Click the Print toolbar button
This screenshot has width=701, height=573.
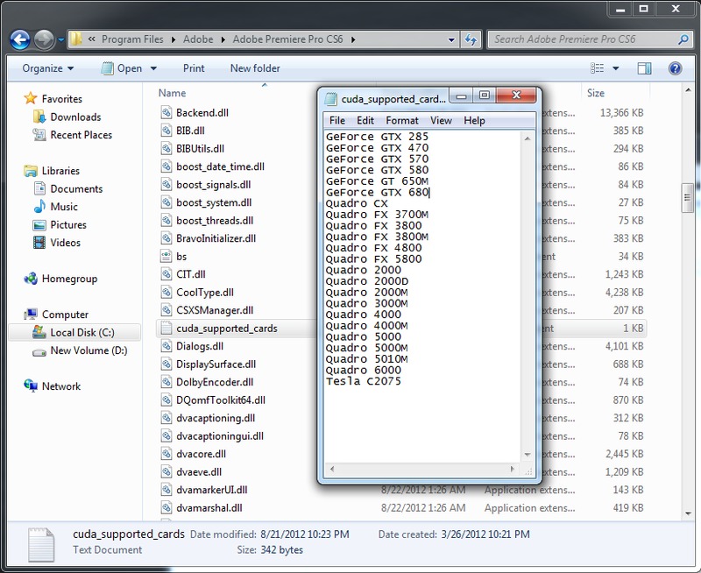click(x=194, y=68)
